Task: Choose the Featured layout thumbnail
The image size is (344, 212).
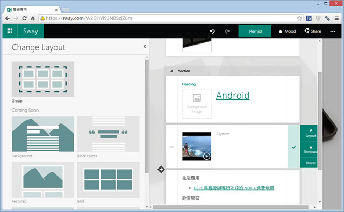Action: pos(43,180)
